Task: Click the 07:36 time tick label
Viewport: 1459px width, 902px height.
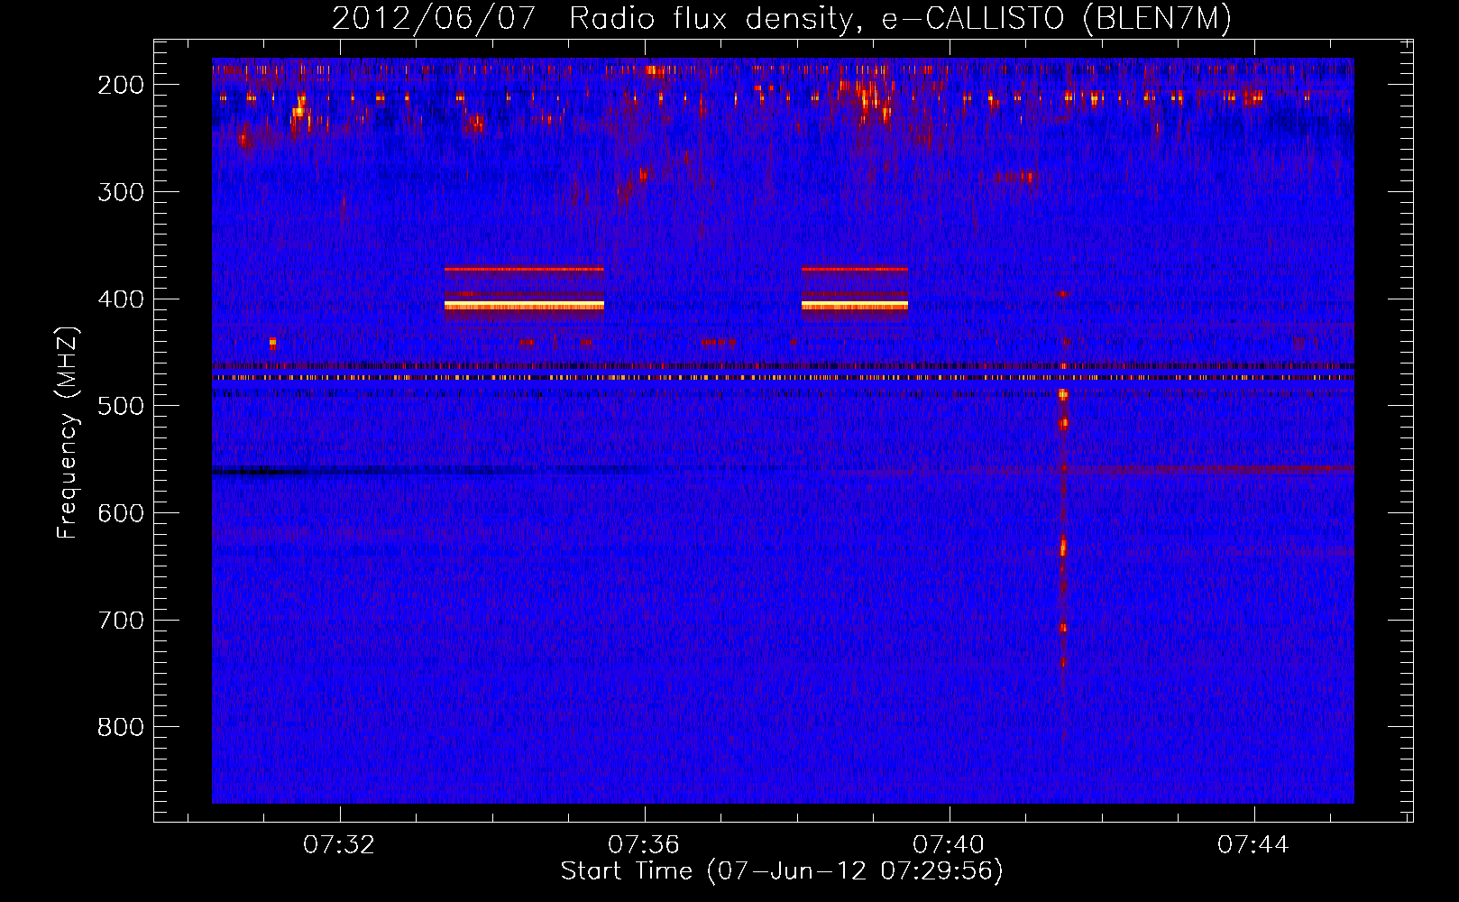Action: [x=644, y=845]
